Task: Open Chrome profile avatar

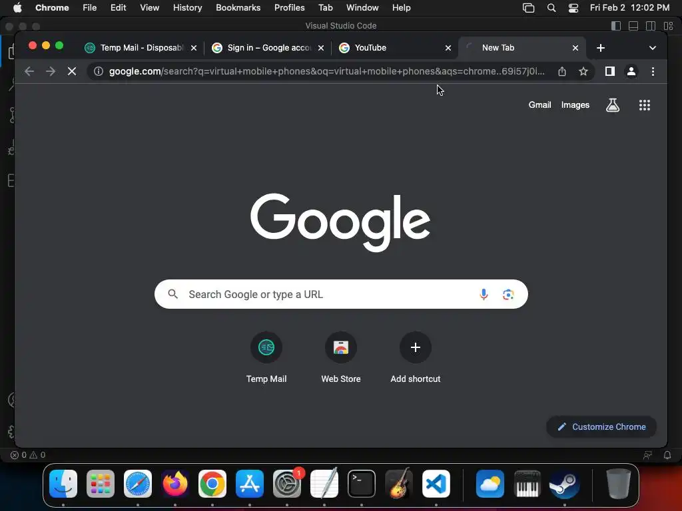Action: pos(631,71)
